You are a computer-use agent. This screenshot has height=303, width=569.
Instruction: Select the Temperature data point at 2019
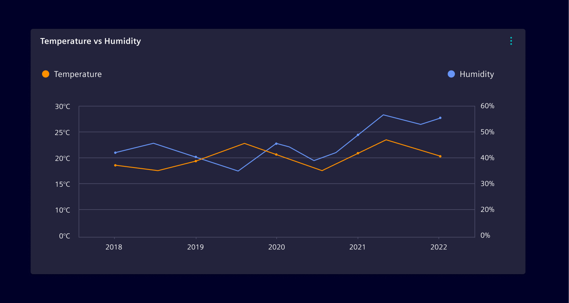pos(196,161)
